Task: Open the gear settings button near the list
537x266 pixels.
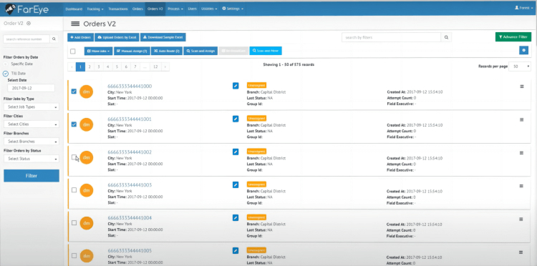Action: 523,50
